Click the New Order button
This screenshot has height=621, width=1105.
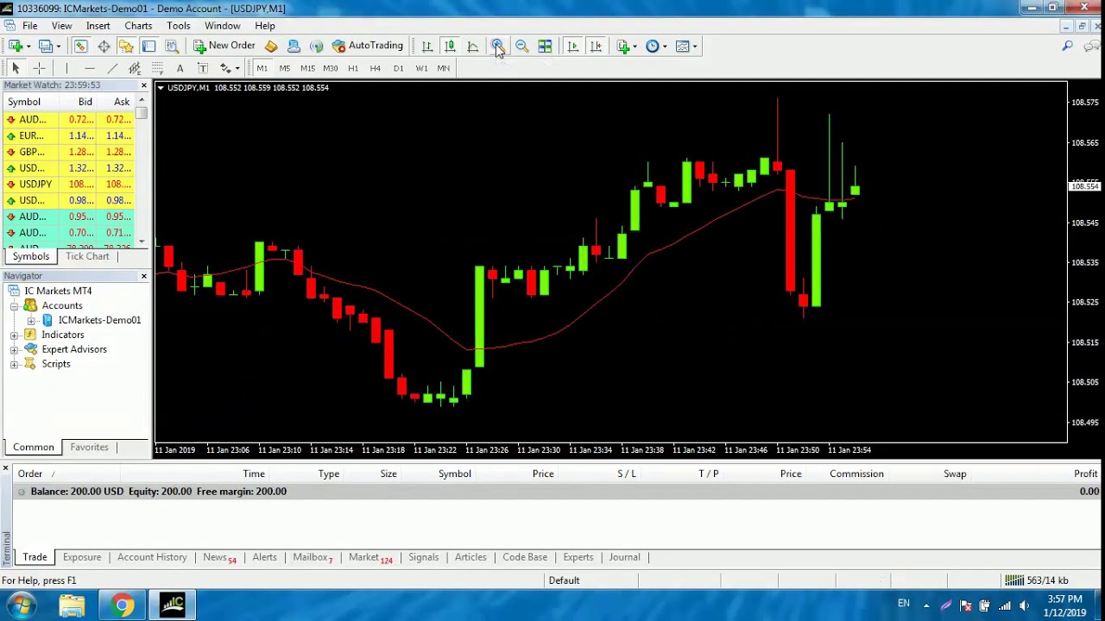tap(224, 46)
